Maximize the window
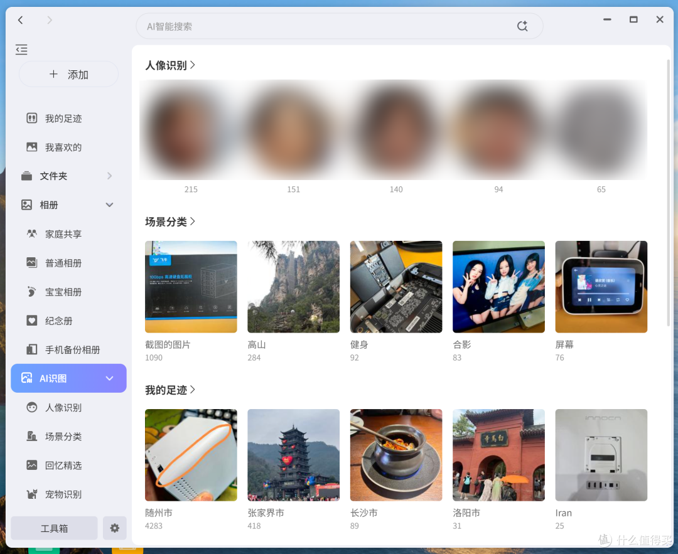678x554 pixels. (633, 19)
